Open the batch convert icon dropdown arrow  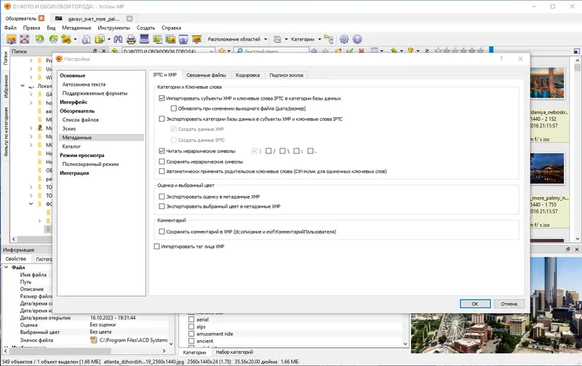tap(75, 39)
